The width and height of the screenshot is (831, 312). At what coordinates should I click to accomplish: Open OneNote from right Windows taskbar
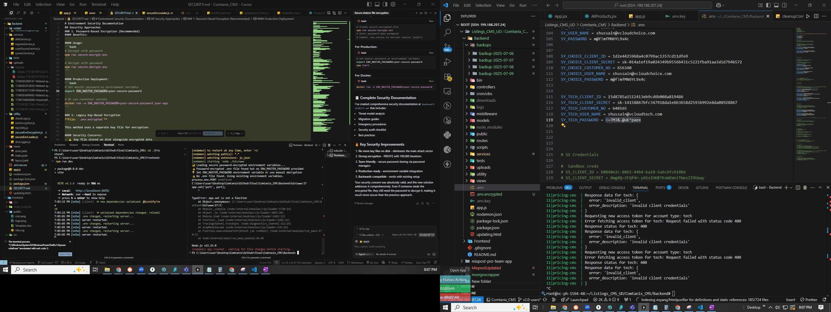[x=711, y=307]
